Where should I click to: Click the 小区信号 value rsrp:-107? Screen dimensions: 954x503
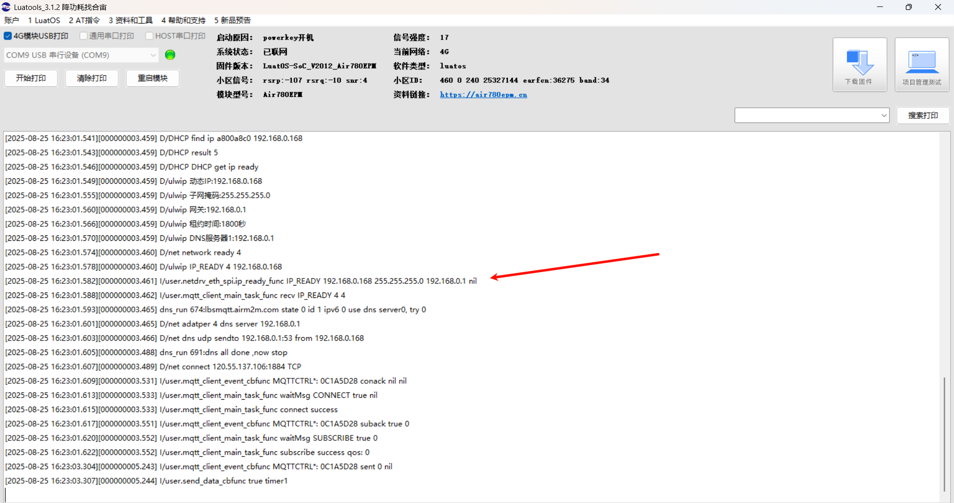[x=315, y=80]
